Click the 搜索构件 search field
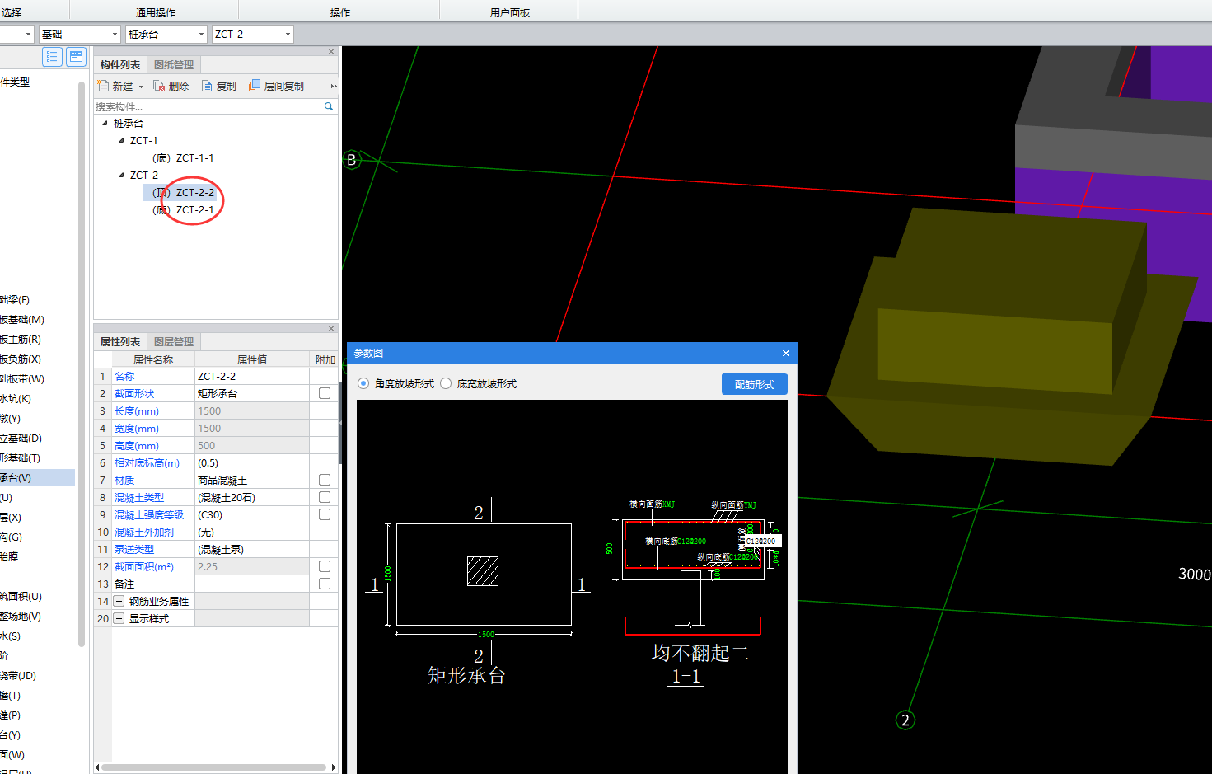This screenshot has width=1212, height=774. (x=208, y=106)
